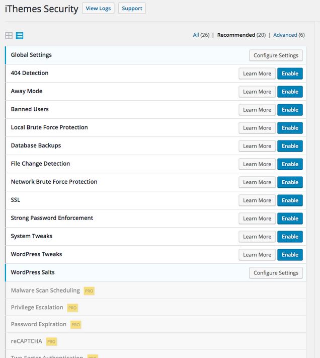Select the Malware Scan Scheduling row
320x358 pixels.
[156, 291]
